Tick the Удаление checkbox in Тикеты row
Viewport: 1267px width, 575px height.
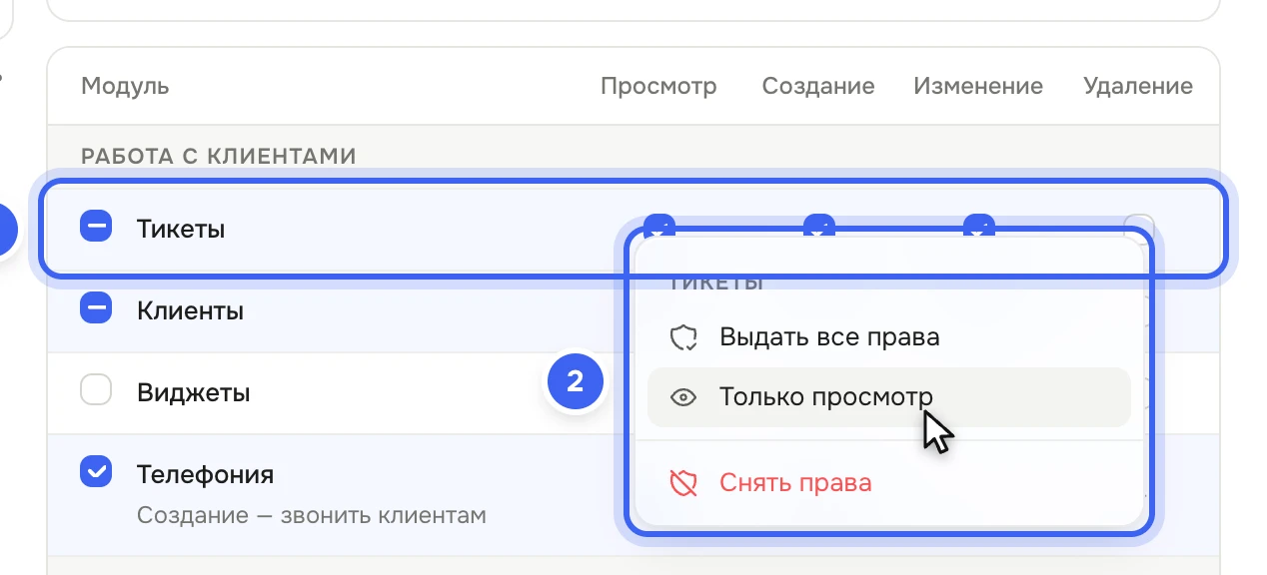click(x=1138, y=226)
